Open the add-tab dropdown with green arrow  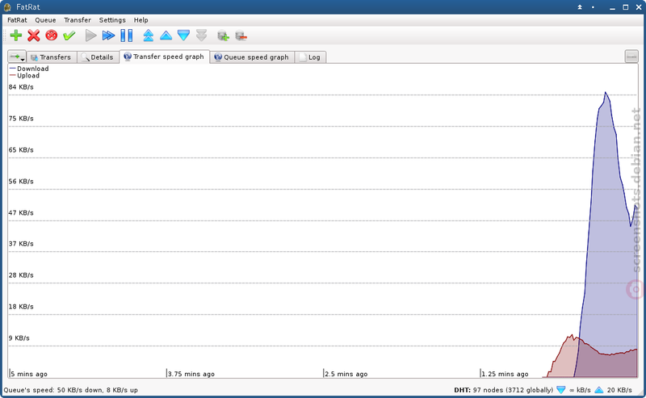[x=17, y=57]
